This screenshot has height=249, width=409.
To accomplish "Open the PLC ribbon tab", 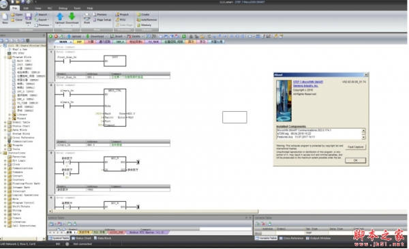I will coord(50,8).
